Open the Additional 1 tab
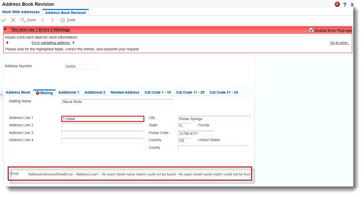This screenshot has height=197, width=364. coord(69,92)
